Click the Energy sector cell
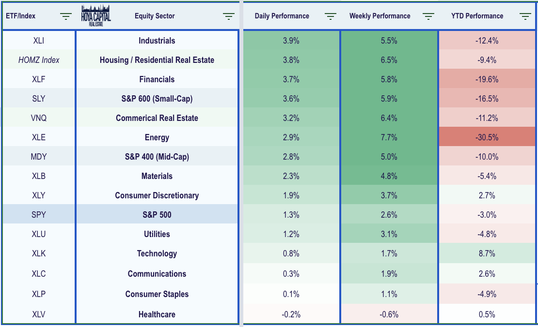 coord(157,137)
